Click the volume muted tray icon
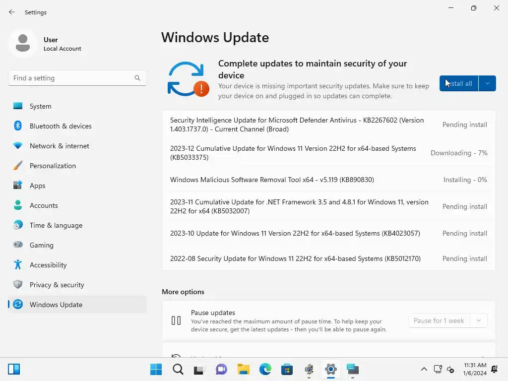 coord(450,369)
